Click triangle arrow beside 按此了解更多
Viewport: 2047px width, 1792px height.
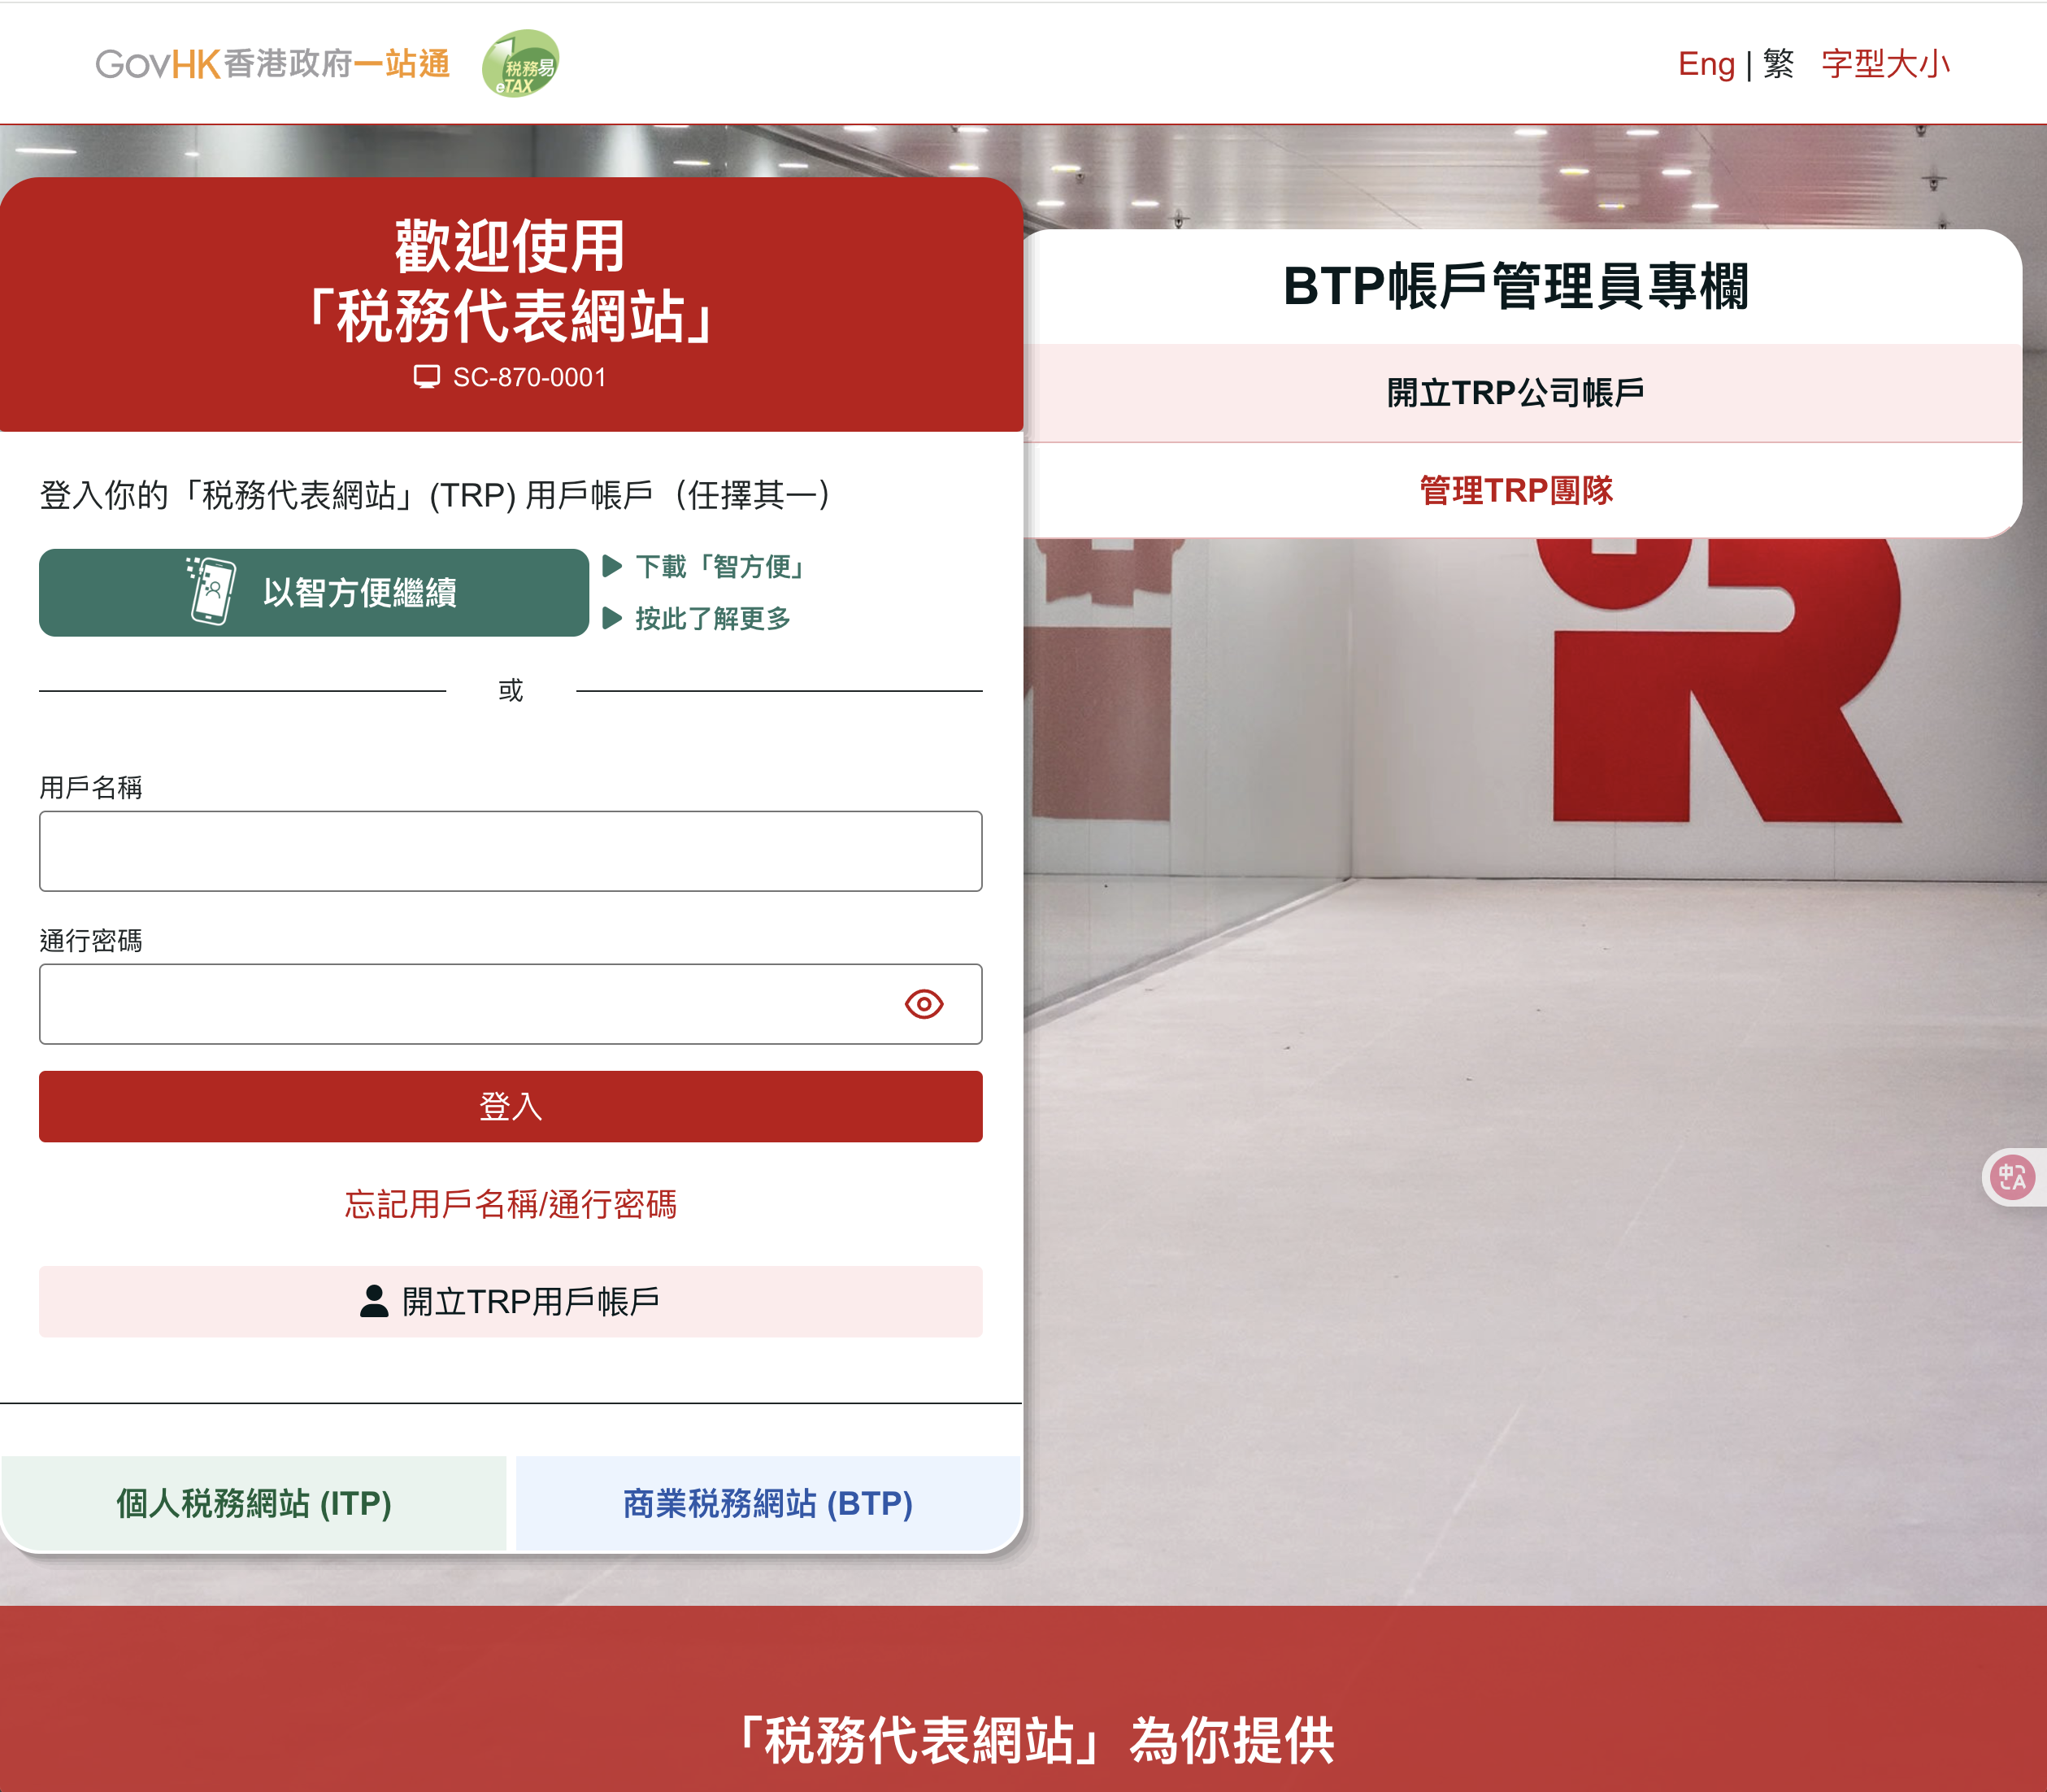pos(613,618)
